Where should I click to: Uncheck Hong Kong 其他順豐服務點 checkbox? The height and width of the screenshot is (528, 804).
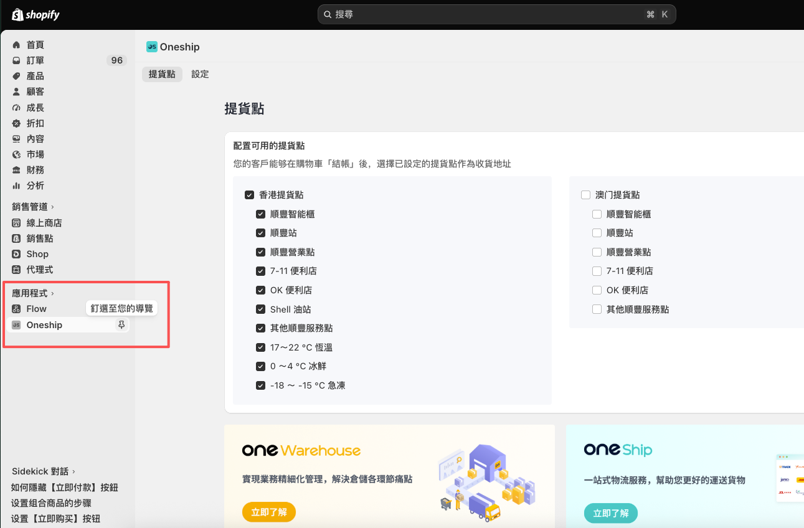point(261,328)
